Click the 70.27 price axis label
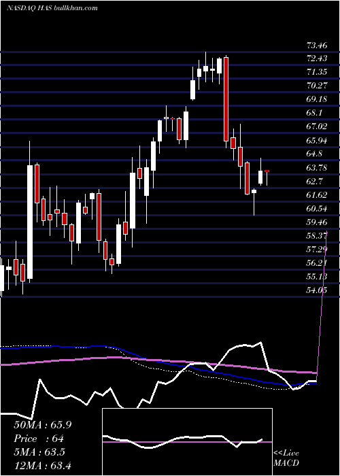This screenshot has width=340, height=476. pos(317,86)
